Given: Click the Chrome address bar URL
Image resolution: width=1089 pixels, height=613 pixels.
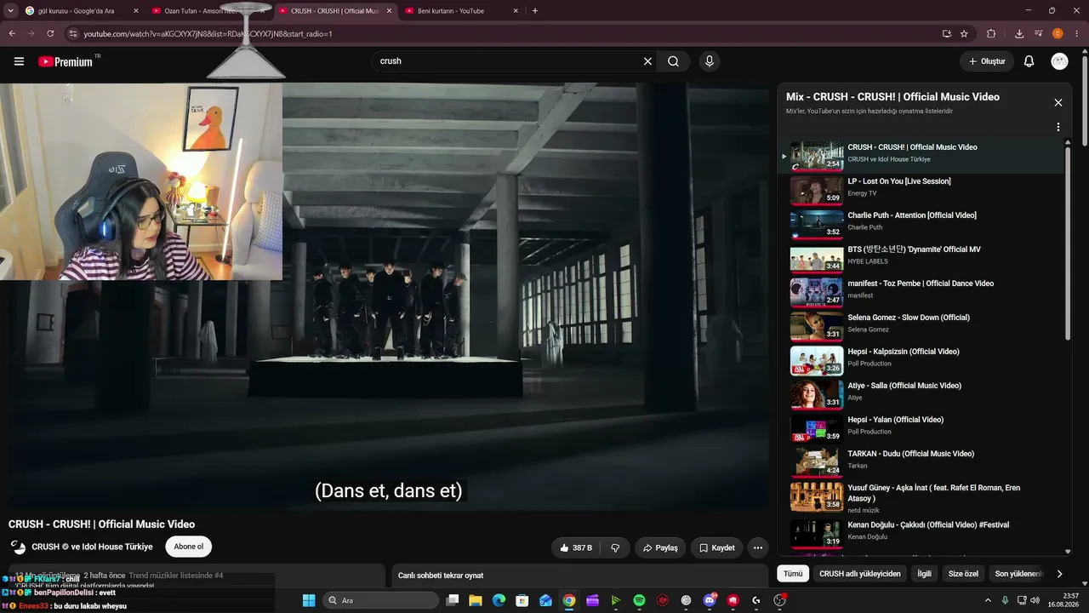Looking at the screenshot, I should 208,34.
